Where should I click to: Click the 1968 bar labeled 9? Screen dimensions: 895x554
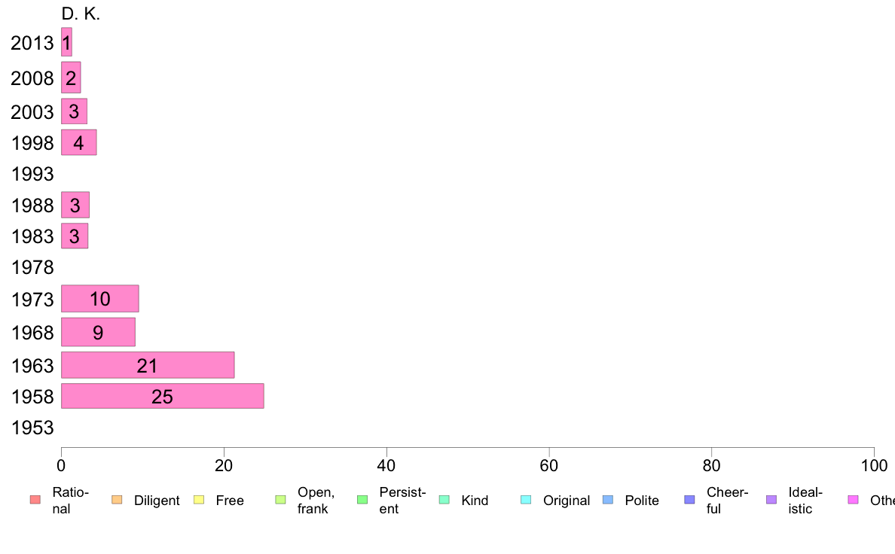pos(98,332)
